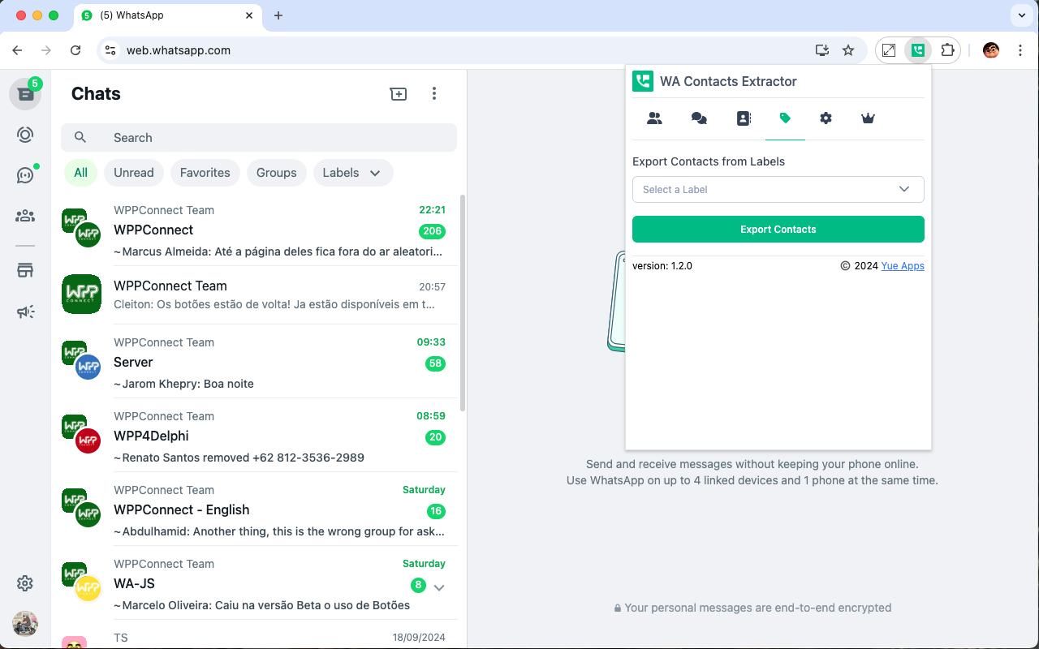Click the WA Contacts Extractor logo icon
1039x649 pixels.
point(643,81)
